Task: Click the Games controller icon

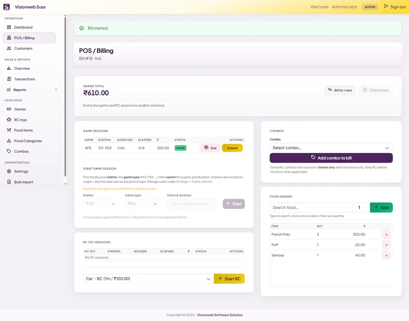Action: pyautogui.click(x=9, y=109)
